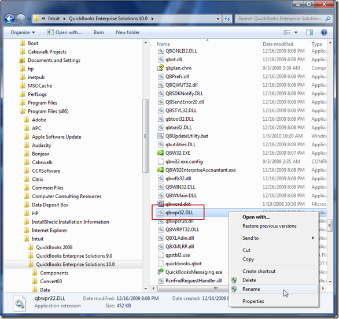Select the qbw32.exe.config file icon
The image size is (339, 319).
[x=160, y=161]
